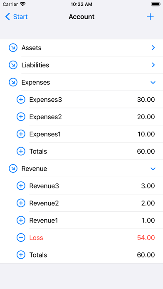Screen dimensions: 163x289
Task: Tap the plus circle next to Revenue1
Action: 21,220
